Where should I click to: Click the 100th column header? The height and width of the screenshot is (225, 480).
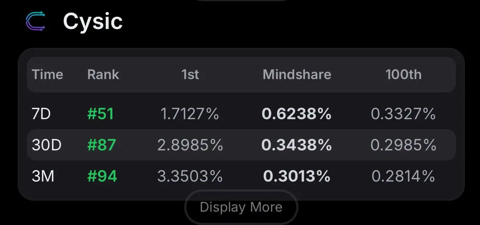tap(403, 75)
